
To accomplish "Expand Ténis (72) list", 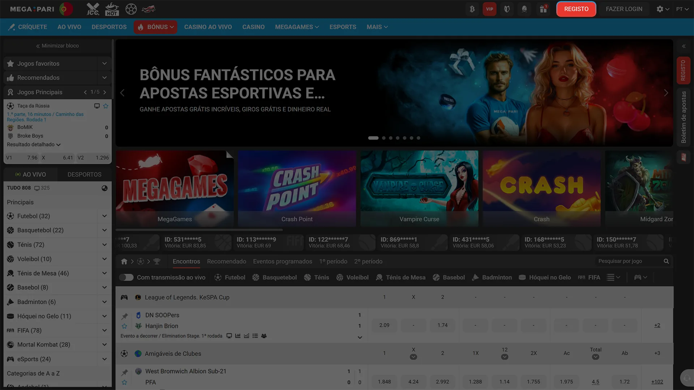I will (x=104, y=244).
